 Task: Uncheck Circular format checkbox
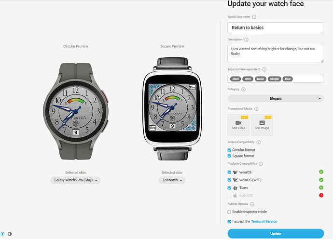(229, 150)
